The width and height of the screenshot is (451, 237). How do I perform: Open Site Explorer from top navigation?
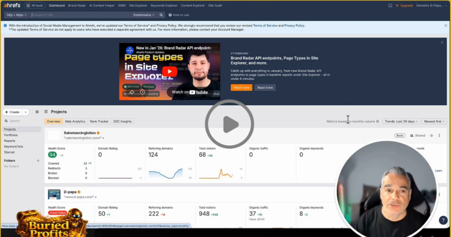pyautogui.click(x=138, y=6)
